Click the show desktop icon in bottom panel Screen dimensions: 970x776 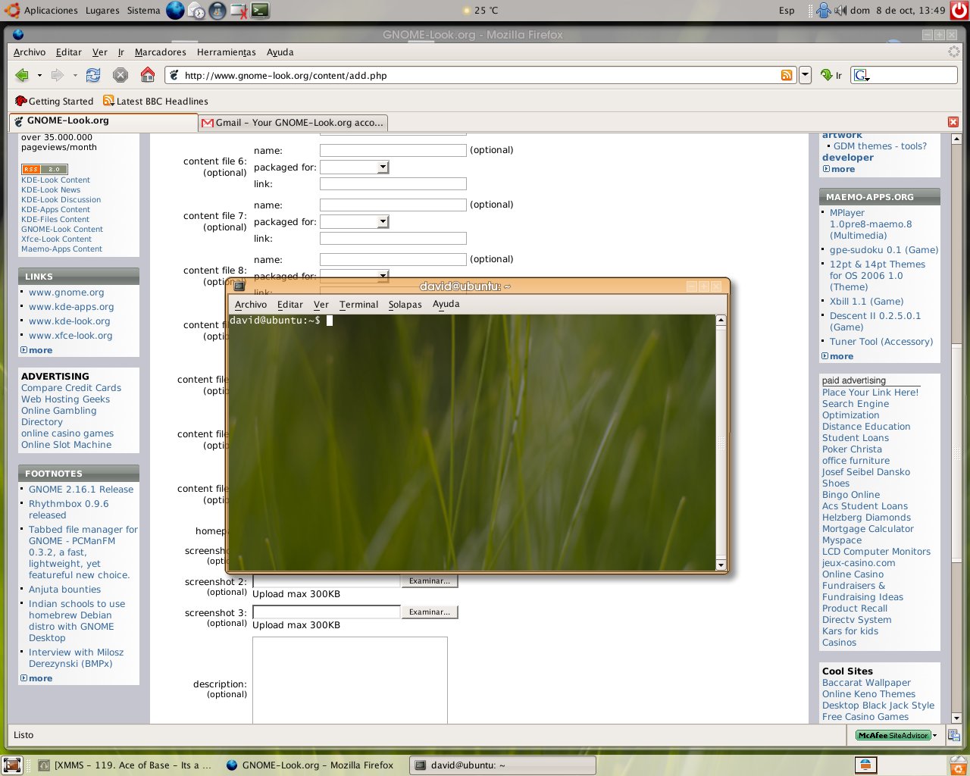[x=11, y=765]
